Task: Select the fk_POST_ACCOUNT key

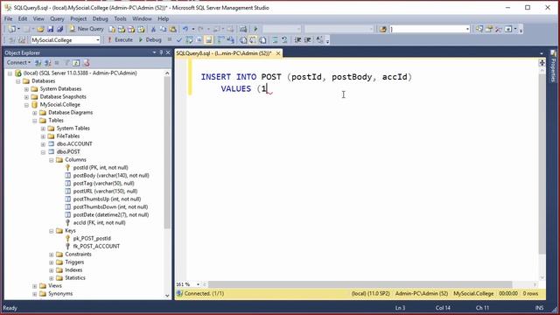Action: (x=96, y=246)
